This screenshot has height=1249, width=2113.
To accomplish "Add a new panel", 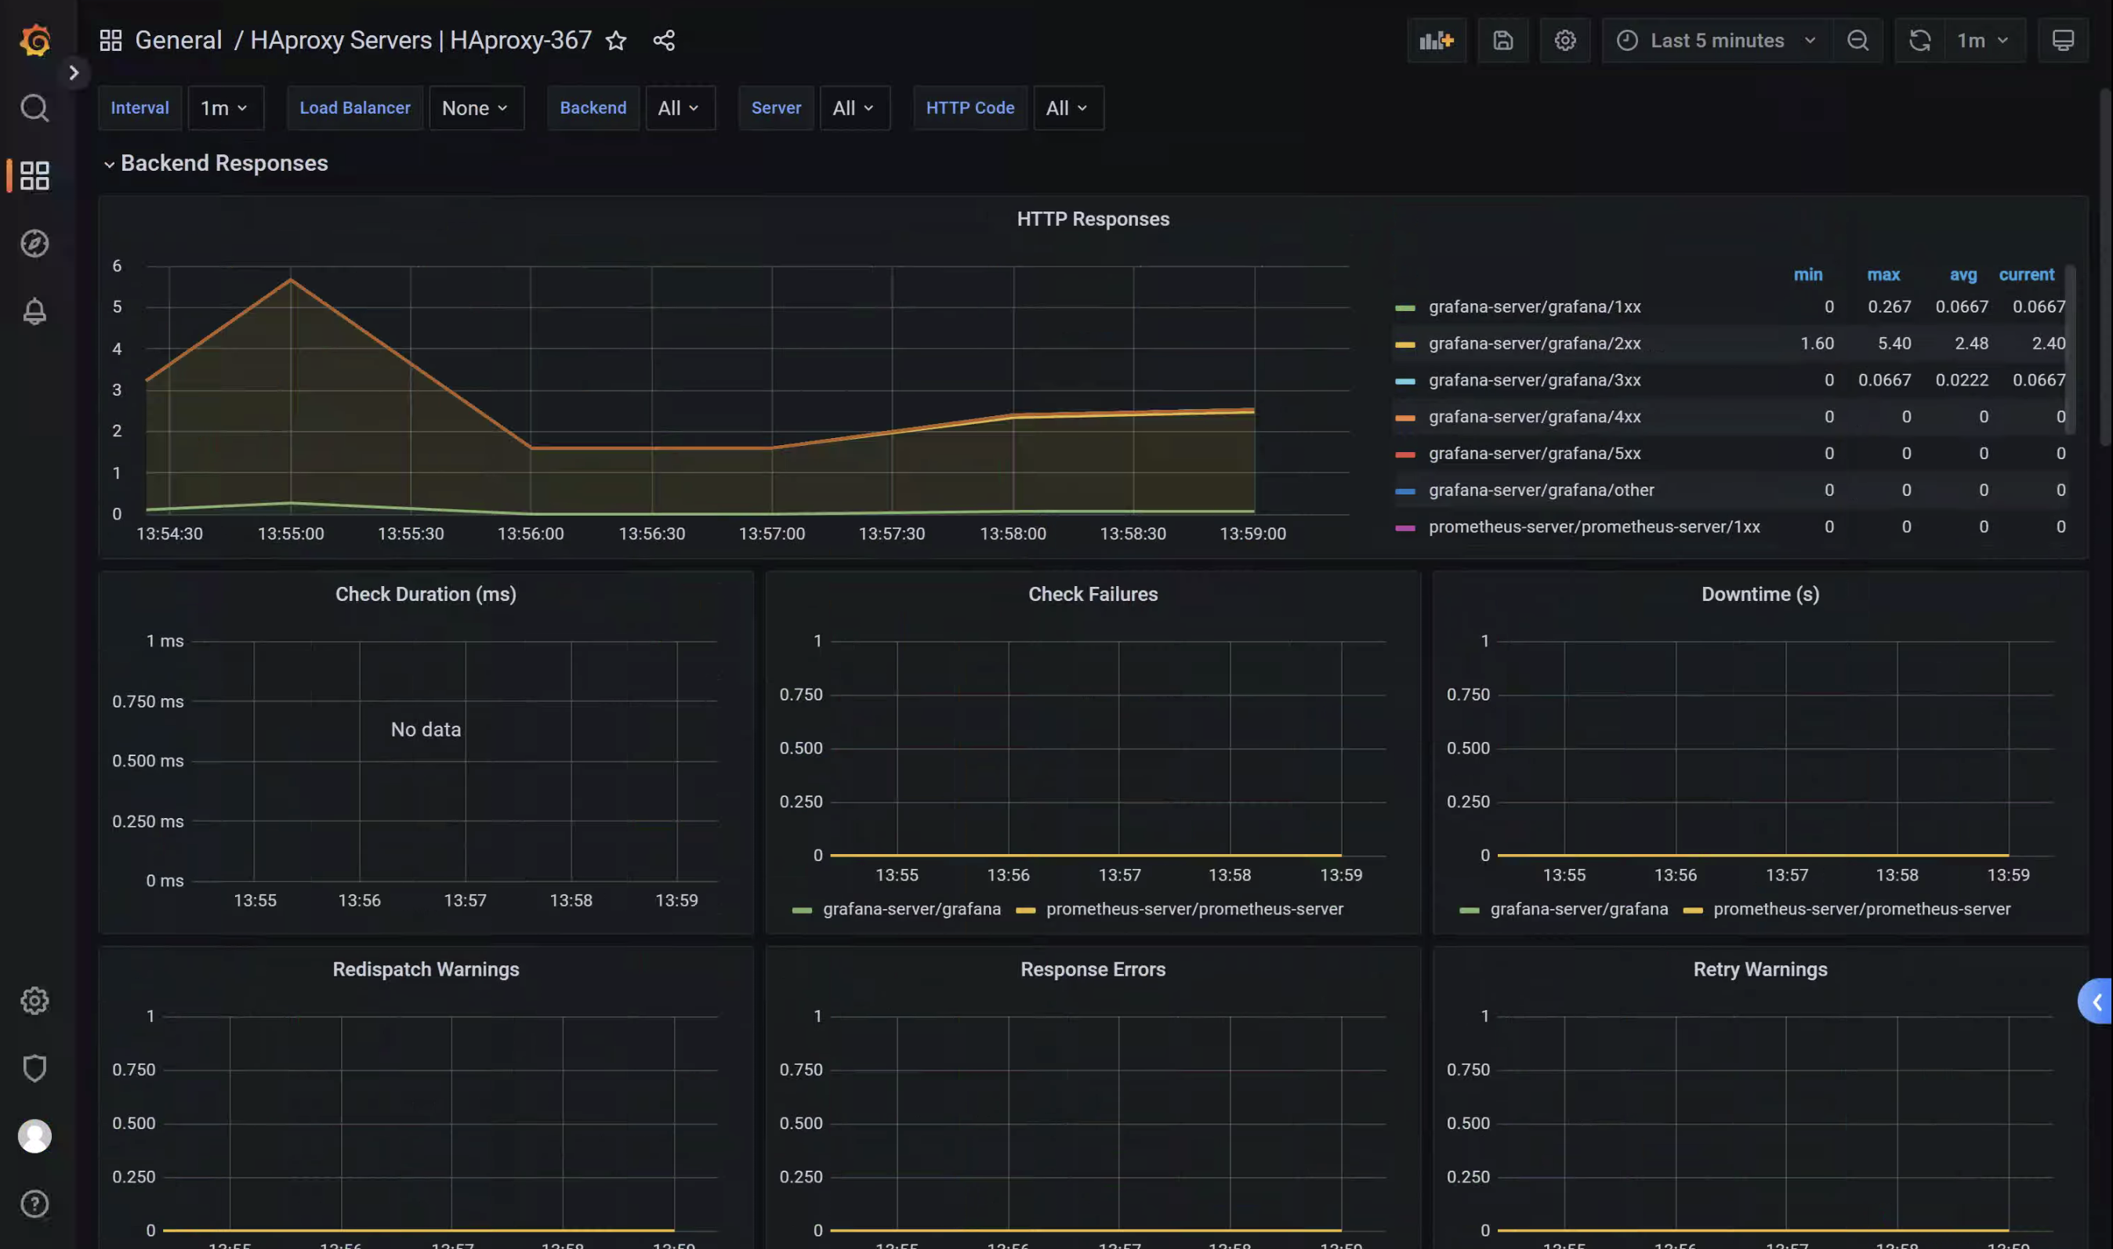I will (1436, 39).
